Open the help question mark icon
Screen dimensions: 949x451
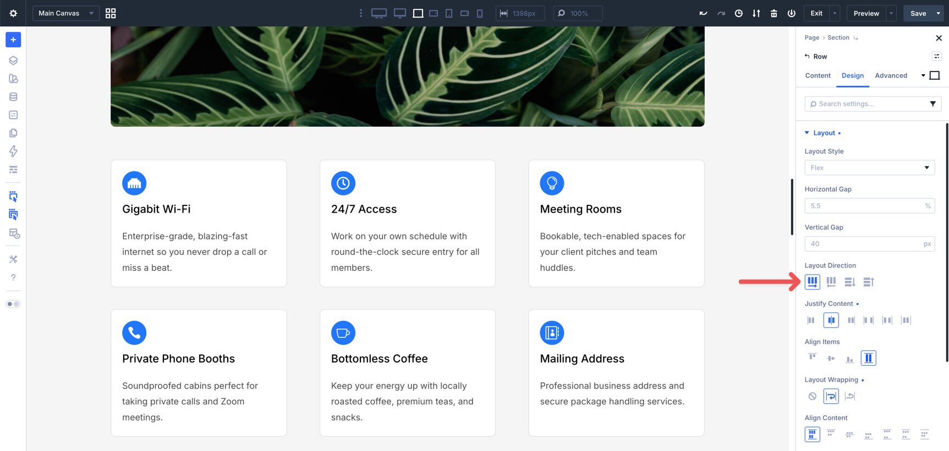(x=13, y=277)
